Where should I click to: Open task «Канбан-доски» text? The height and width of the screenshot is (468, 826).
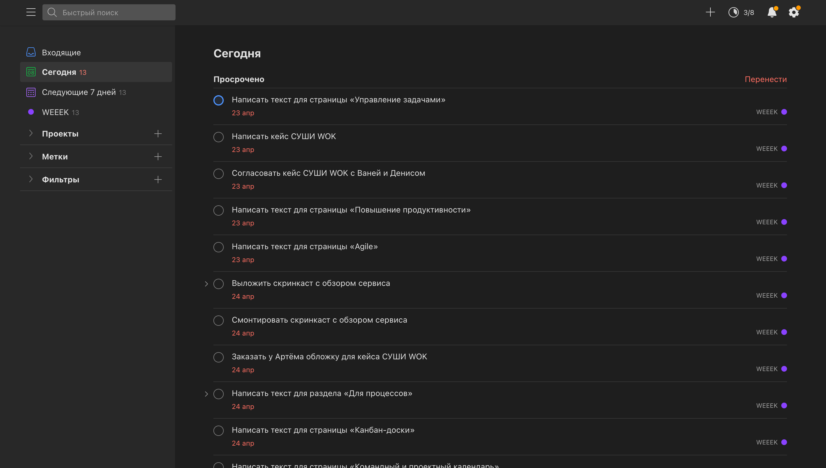[323, 430]
